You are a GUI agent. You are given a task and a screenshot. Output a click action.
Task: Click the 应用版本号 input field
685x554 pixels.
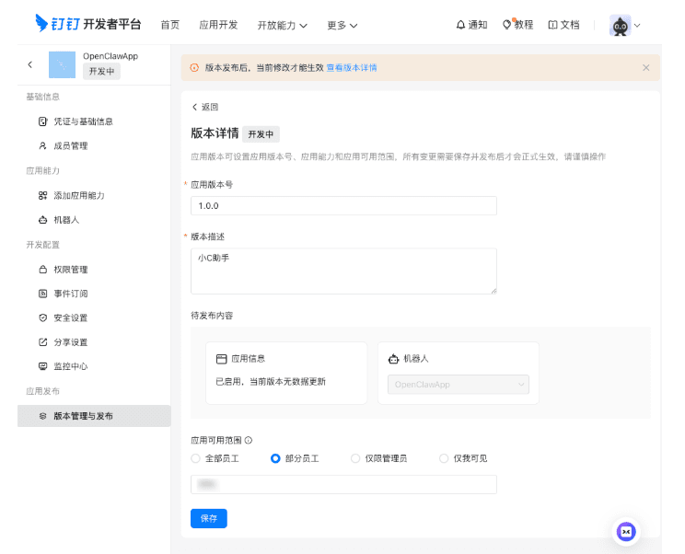coord(343,205)
